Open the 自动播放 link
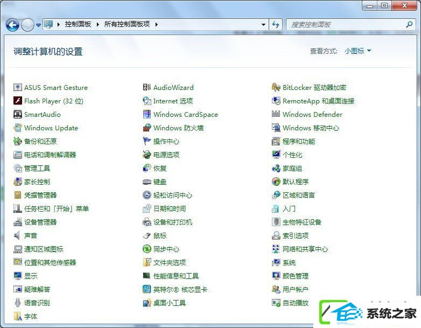The height and width of the screenshot is (328, 421). [x=296, y=303]
